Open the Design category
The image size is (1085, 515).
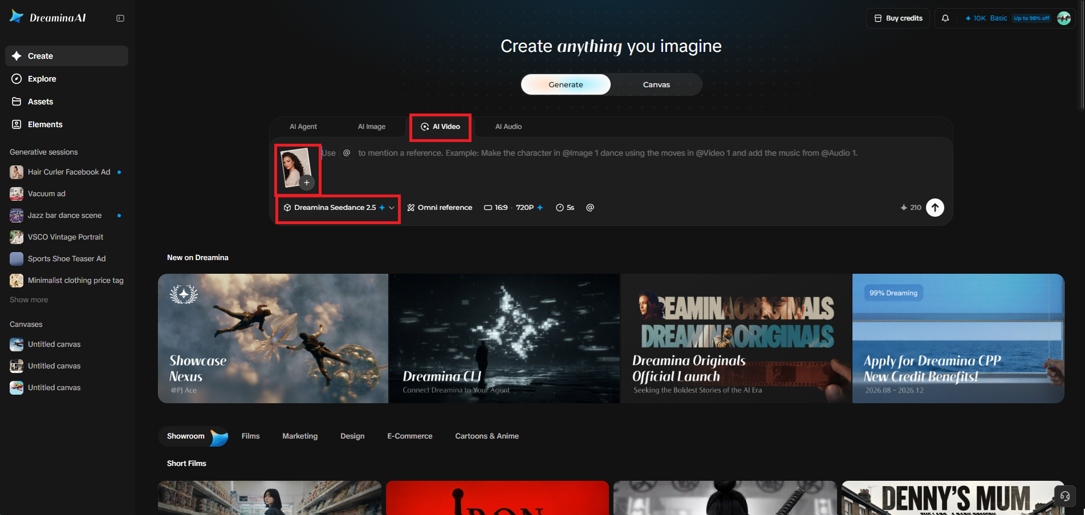(x=352, y=436)
